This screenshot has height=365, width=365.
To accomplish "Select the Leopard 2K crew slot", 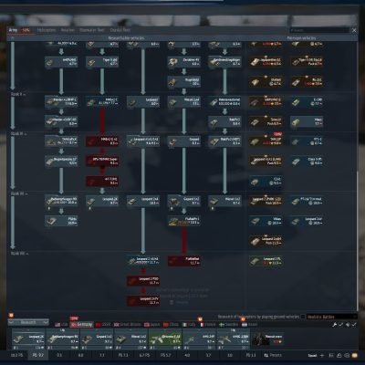I will tap(28, 339).
